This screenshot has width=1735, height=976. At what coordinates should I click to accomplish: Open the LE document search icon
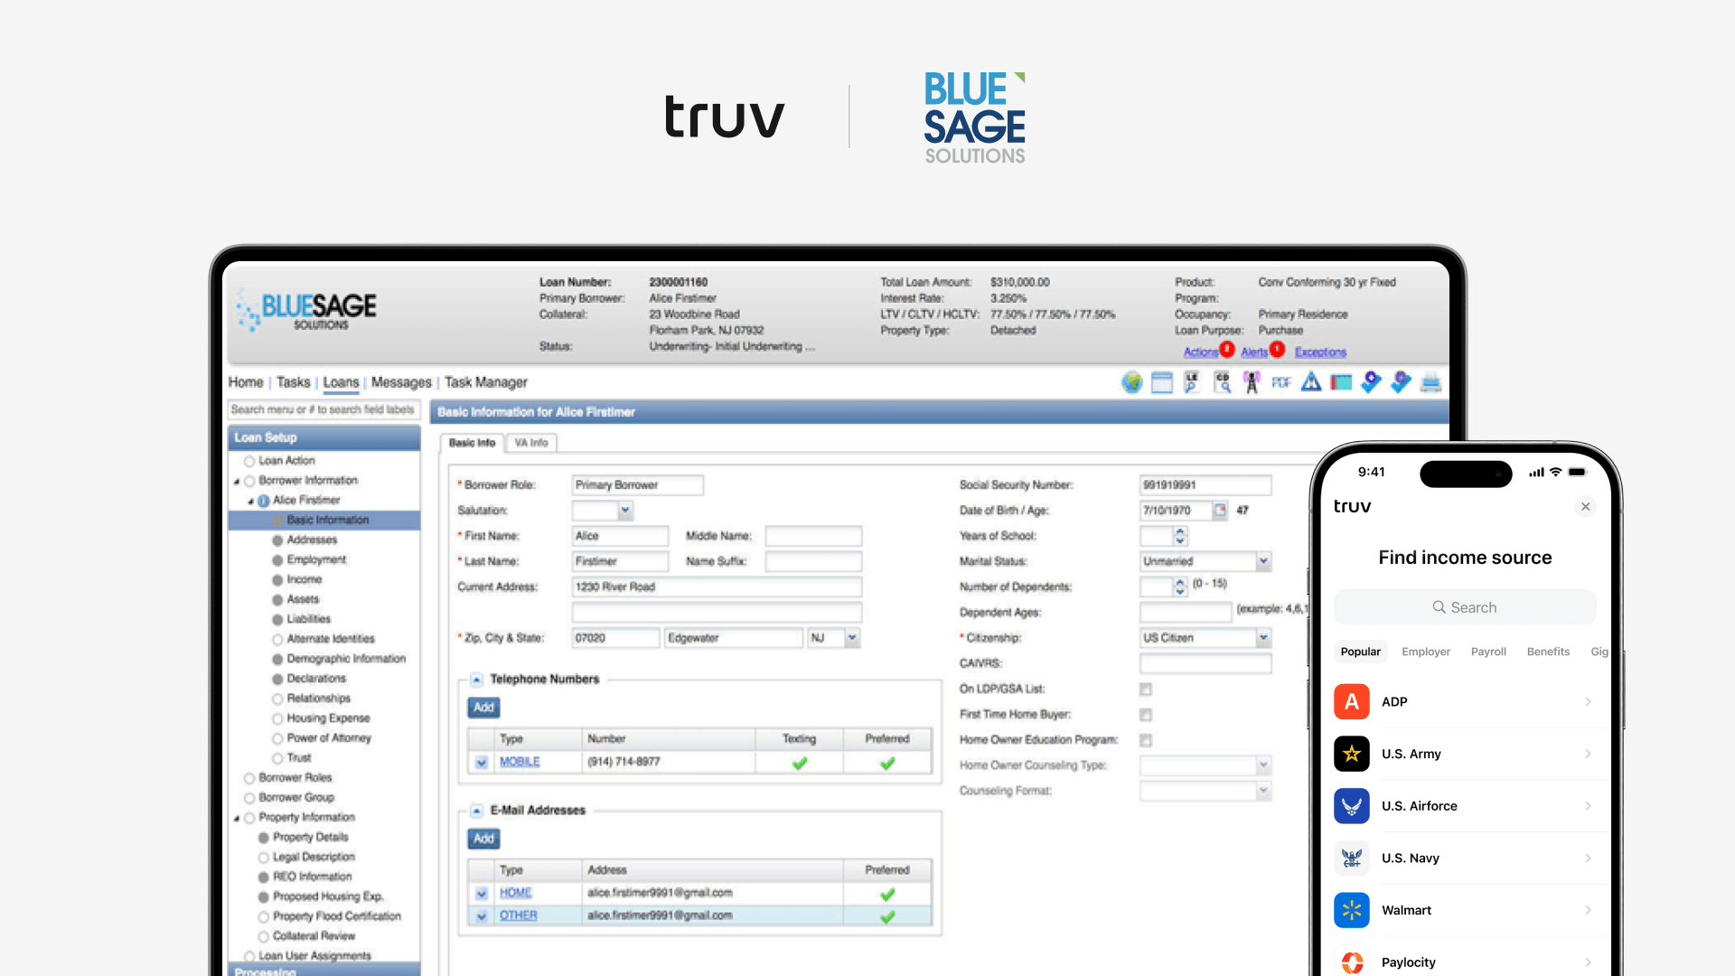[1191, 382]
